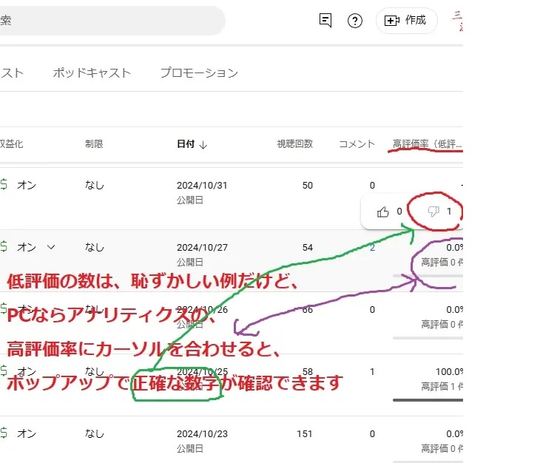Click the thumbs-up icon in the popup
The width and height of the screenshot is (557, 463).
pos(383,212)
